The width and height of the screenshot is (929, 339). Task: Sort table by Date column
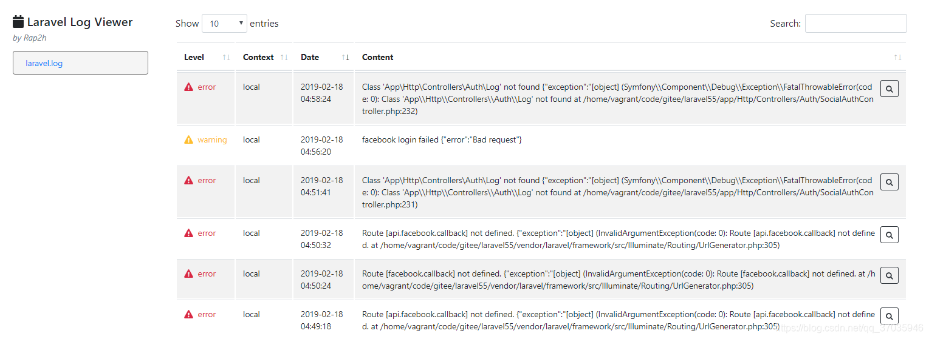click(x=324, y=57)
